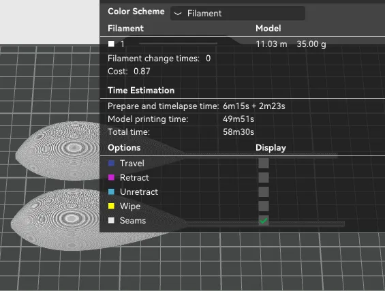Enable the Retract display checkbox
The image size is (385, 291).
point(264,178)
